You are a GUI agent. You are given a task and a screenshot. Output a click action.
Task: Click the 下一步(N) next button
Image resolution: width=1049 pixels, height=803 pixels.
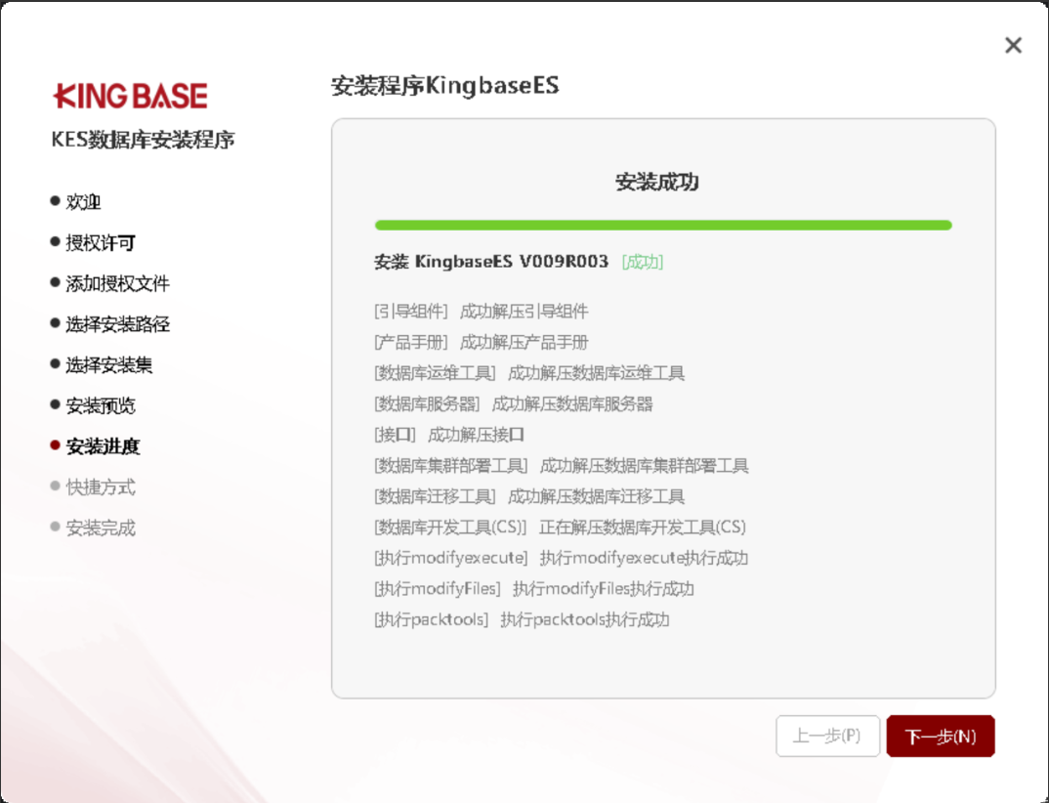coord(940,737)
